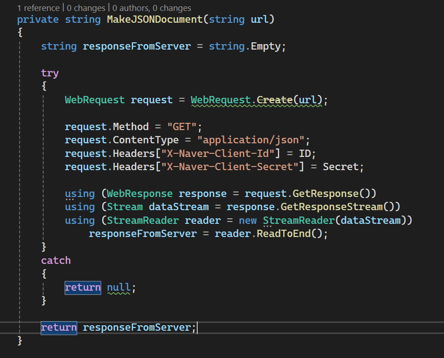Click 'GetResponseStream' method call
Viewport: 444px width, 358px height.
pos(332,207)
